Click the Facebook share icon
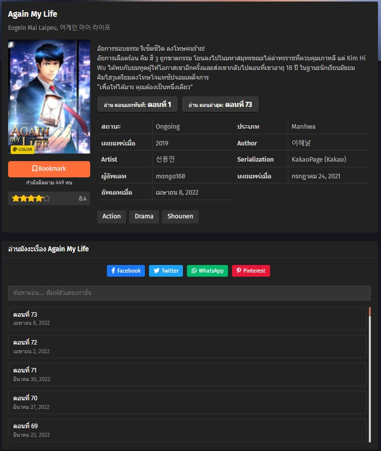 point(113,271)
